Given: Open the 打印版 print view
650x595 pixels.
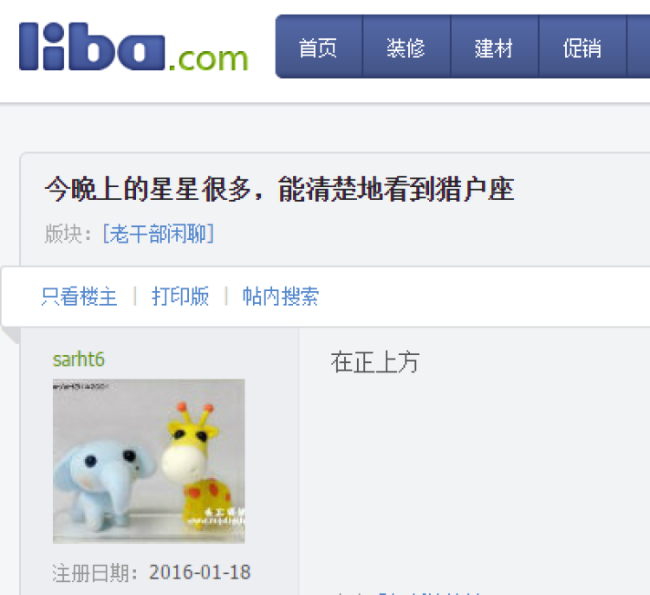Looking at the screenshot, I should point(180,296).
